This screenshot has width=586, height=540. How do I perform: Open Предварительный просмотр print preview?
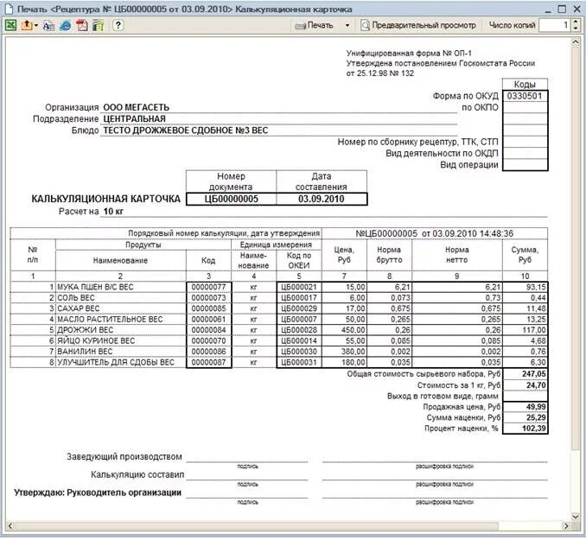click(418, 25)
